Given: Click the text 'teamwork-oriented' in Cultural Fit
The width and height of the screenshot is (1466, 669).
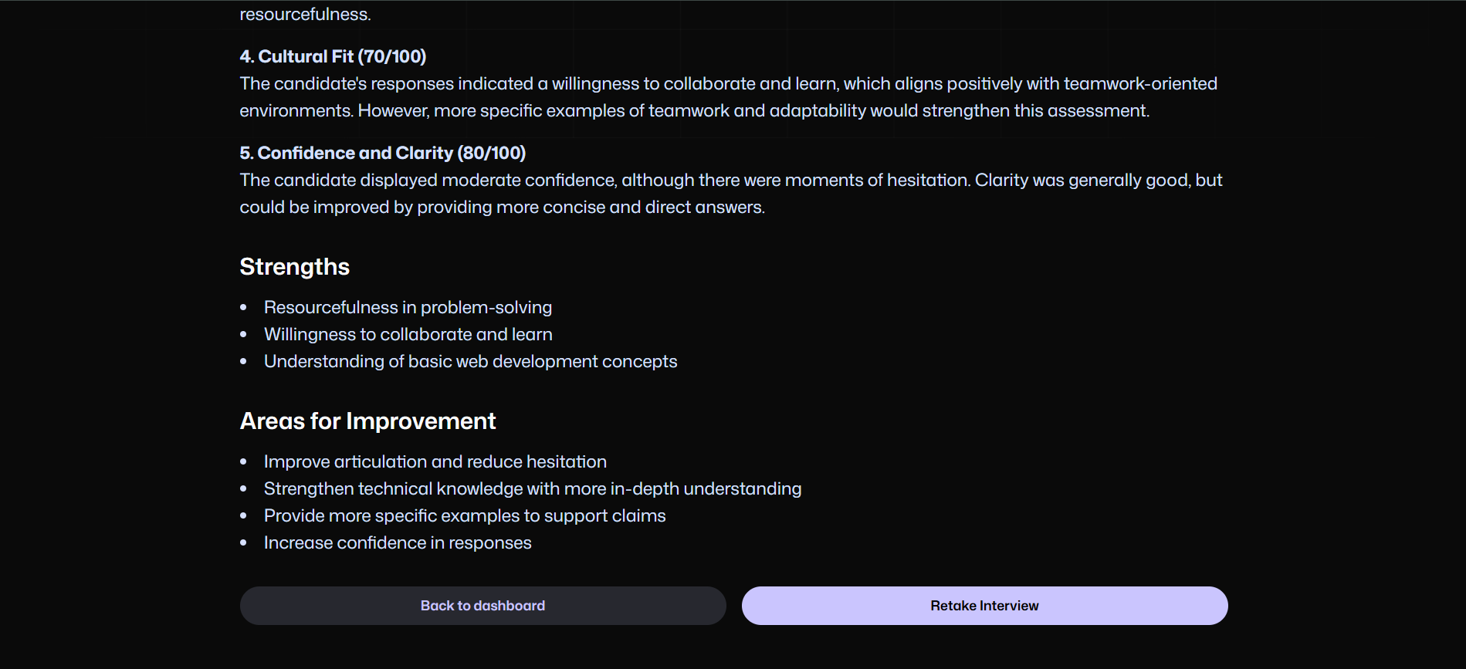Looking at the screenshot, I should pos(1140,83).
